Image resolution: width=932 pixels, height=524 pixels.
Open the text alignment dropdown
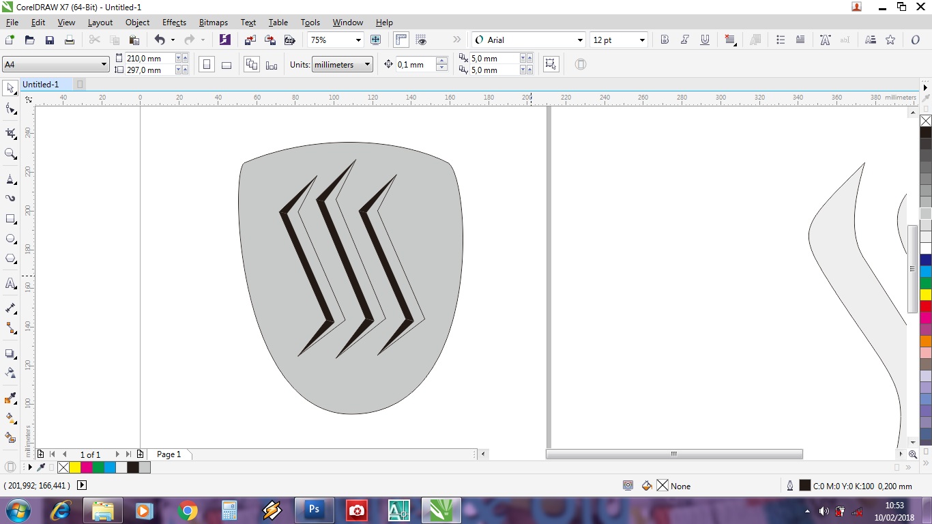(x=730, y=40)
